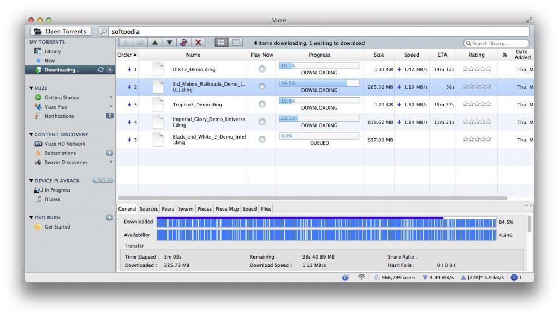Switch to the Speed tab

coord(249,209)
